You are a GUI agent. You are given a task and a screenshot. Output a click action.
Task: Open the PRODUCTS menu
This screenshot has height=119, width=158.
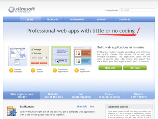(x=52, y=20)
